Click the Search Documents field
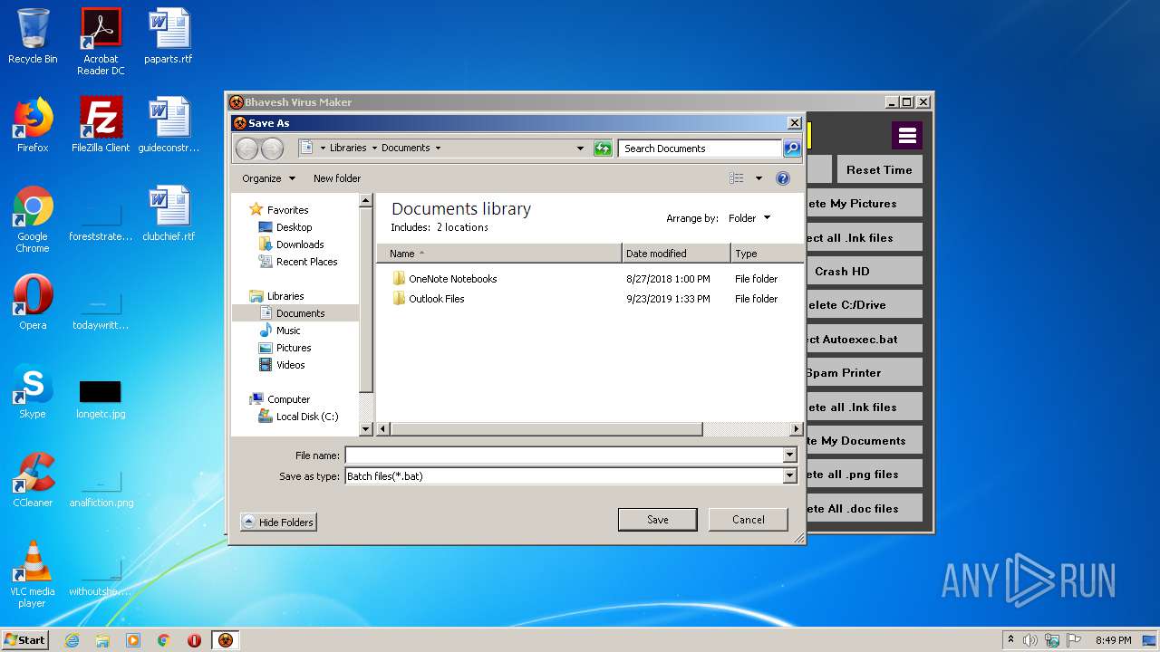 [701, 149]
